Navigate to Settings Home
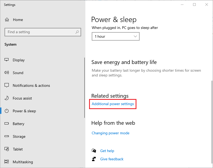Screen dimensions: 213x168 [18, 20]
